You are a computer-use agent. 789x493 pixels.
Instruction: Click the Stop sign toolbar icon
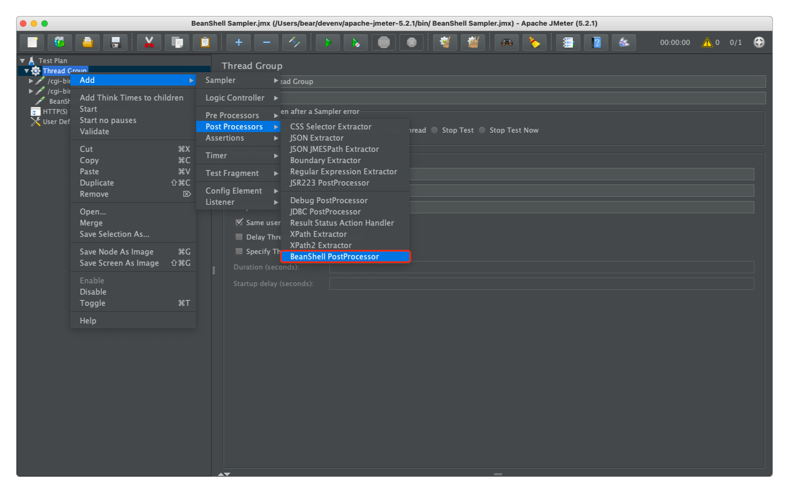click(x=384, y=42)
